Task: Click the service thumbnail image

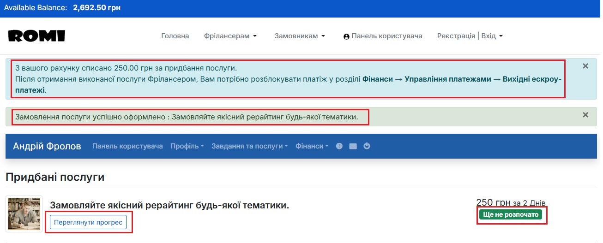Action: pyautogui.click(x=24, y=214)
